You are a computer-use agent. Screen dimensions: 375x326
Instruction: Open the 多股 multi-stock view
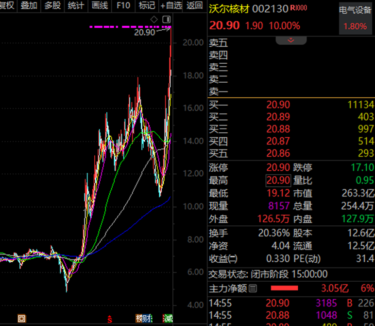pos(52,5)
